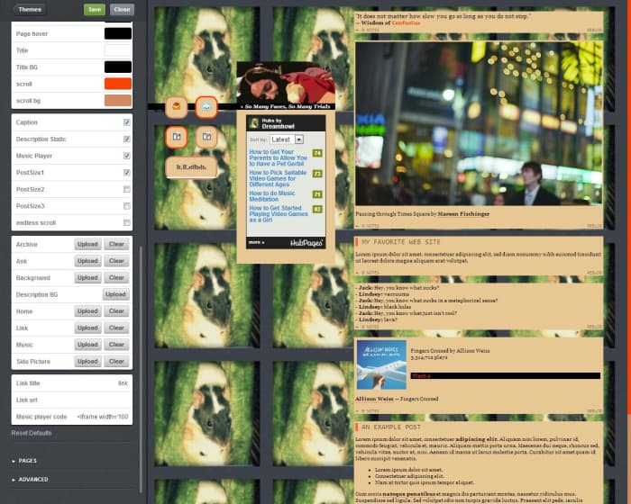Open the scroll orange color swatch

tap(118, 84)
